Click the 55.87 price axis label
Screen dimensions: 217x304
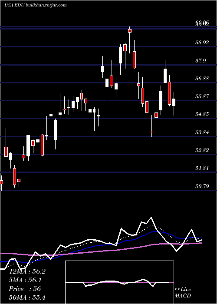[x=202, y=96]
